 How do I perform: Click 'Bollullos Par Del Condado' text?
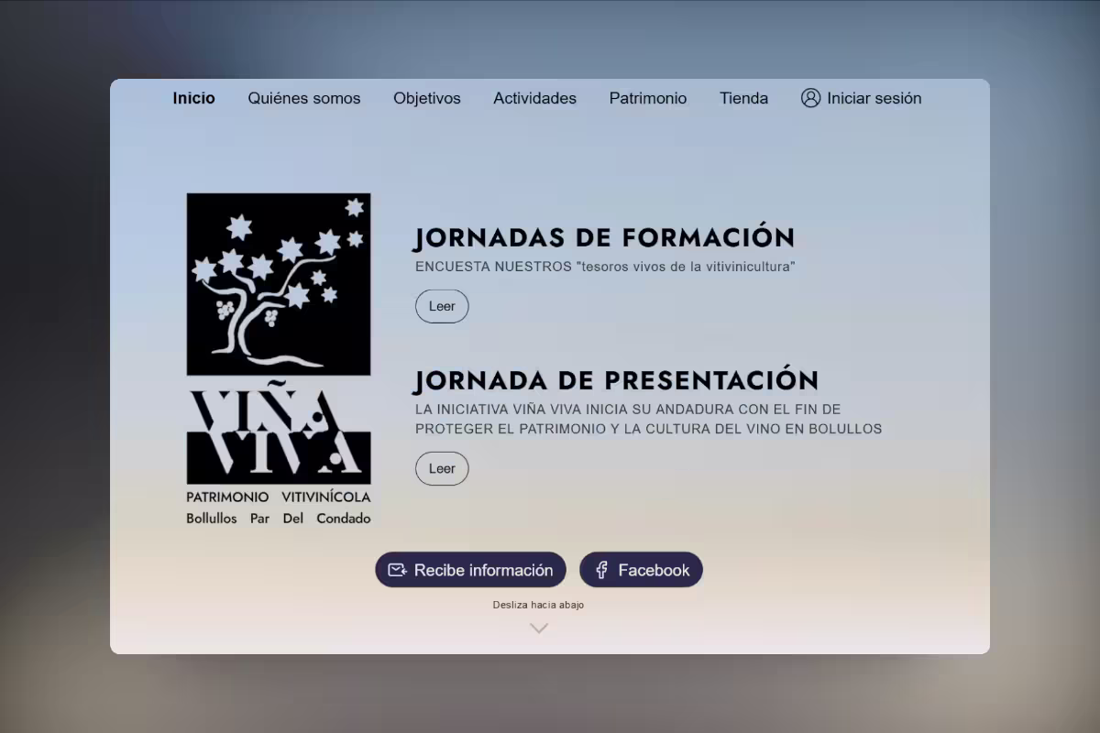(x=279, y=519)
